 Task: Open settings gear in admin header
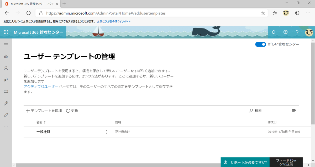(x=285, y=32)
